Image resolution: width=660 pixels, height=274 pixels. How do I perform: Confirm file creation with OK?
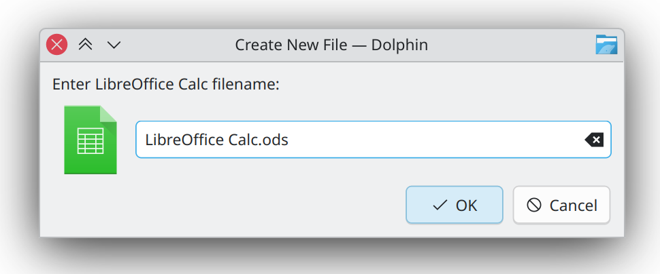coord(455,205)
